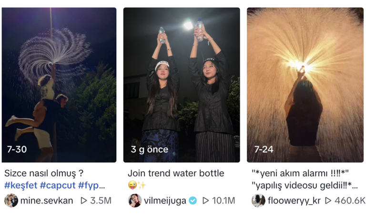Go to the mine.sevkan username link

pyautogui.click(x=47, y=201)
